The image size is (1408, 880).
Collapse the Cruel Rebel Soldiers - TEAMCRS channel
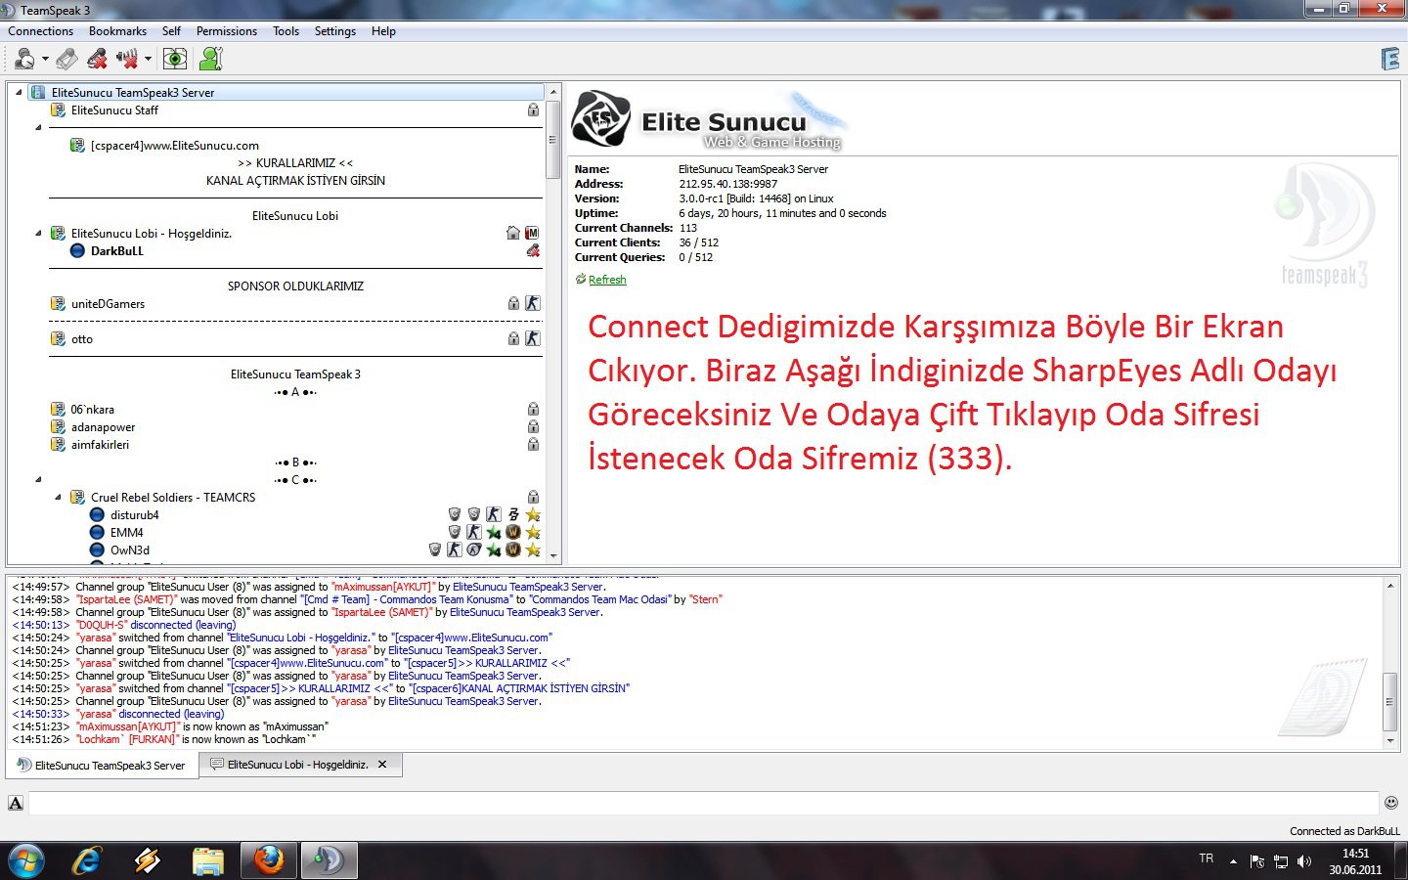coord(58,497)
